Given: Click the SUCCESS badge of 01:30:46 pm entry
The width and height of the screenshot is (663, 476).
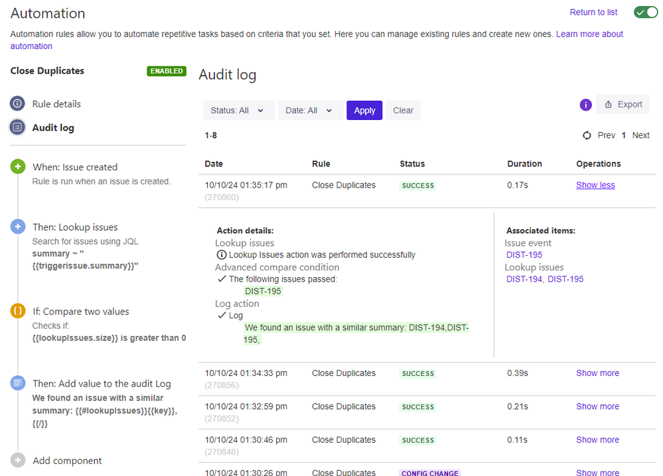Looking at the screenshot, I should [x=417, y=440].
